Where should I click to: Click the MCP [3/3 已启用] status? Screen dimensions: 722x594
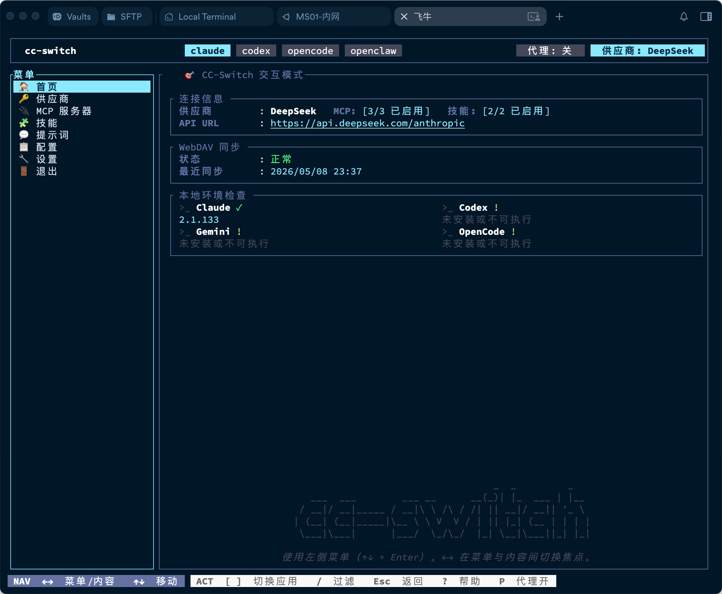(x=381, y=111)
